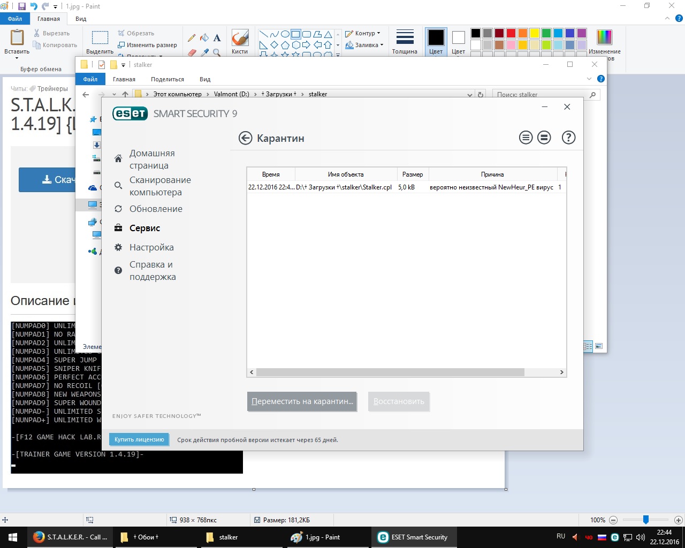This screenshot has width=685, height=548.
Task: Sort quarantine by Имя объекта column
Action: click(x=346, y=174)
